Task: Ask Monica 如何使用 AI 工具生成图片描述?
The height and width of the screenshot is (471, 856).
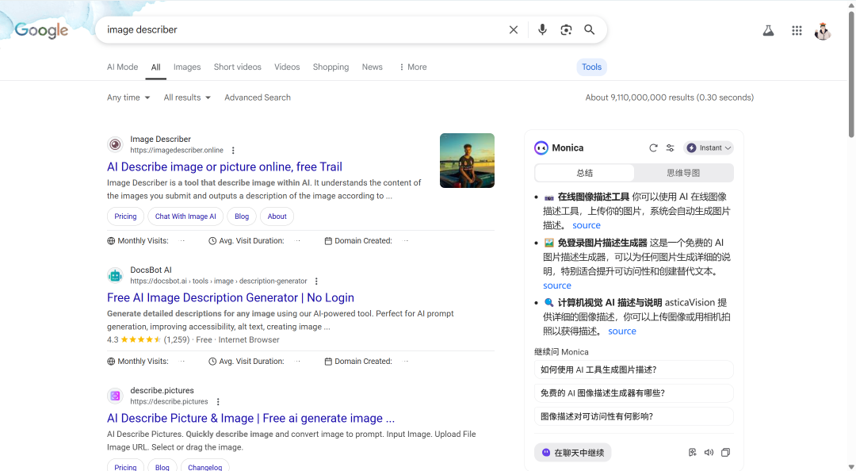Action: [x=634, y=370]
